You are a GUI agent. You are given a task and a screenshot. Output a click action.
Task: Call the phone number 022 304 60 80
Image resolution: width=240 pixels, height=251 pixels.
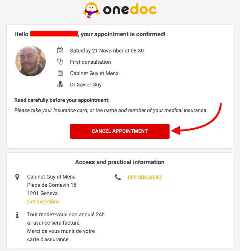(145, 177)
